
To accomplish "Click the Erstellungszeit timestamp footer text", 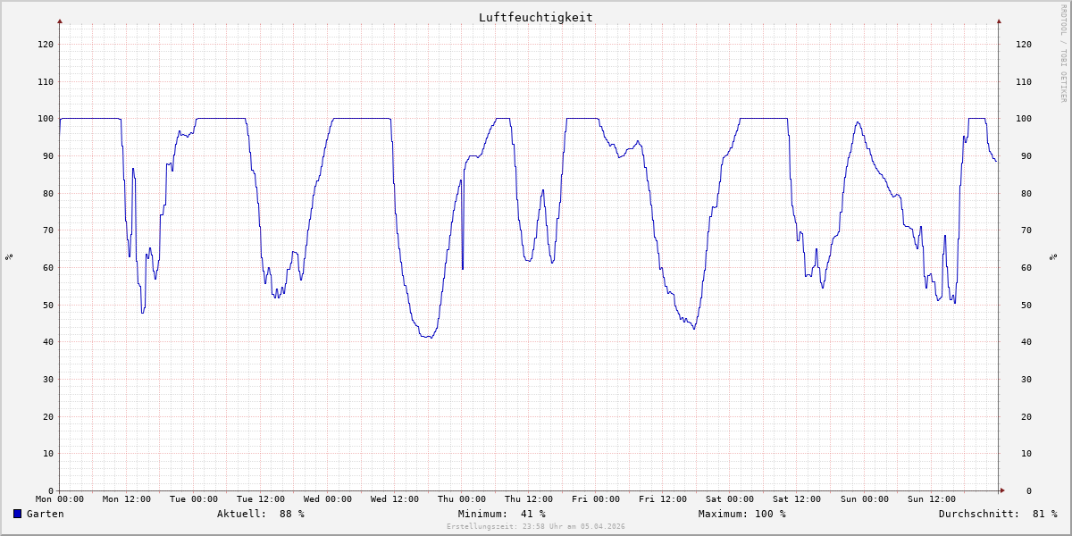I will [x=535, y=527].
